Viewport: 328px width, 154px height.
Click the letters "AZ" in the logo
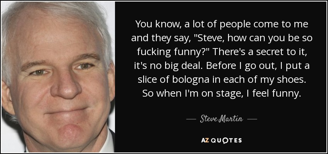click(x=204, y=141)
